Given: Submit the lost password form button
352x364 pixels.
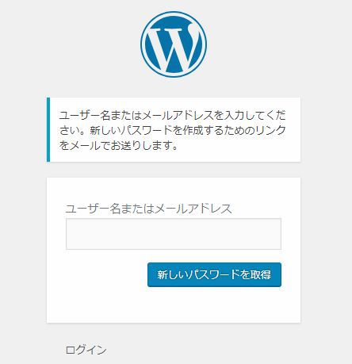Looking at the screenshot, I should 214,274.
